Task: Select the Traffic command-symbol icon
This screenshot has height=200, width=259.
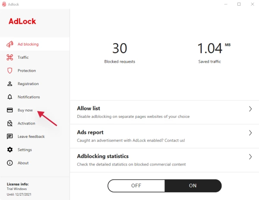Action: click(x=10, y=57)
